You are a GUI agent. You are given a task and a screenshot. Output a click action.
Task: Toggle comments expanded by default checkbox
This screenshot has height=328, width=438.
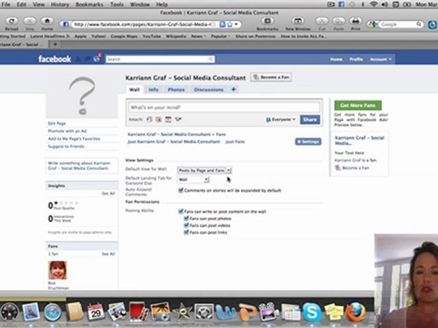[181, 190]
